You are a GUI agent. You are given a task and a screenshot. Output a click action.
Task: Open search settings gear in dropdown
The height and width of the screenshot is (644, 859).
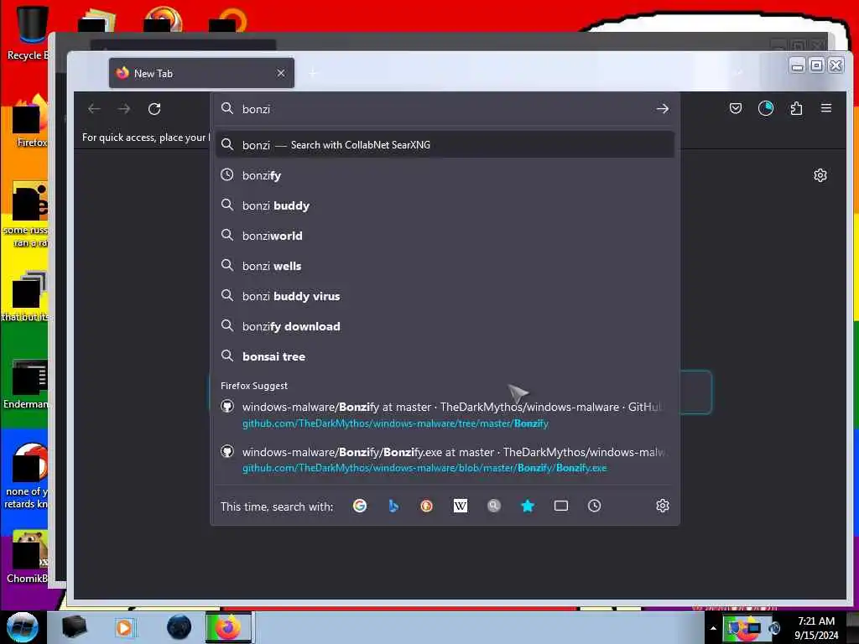pyautogui.click(x=663, y=506)
